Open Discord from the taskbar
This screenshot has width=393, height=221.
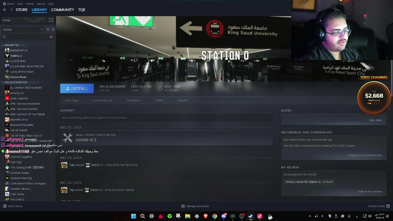(x=224, y=216)
